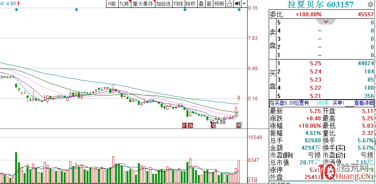Click the 最新 price value 5.25
Screen dimensions: 376x184
315,111
